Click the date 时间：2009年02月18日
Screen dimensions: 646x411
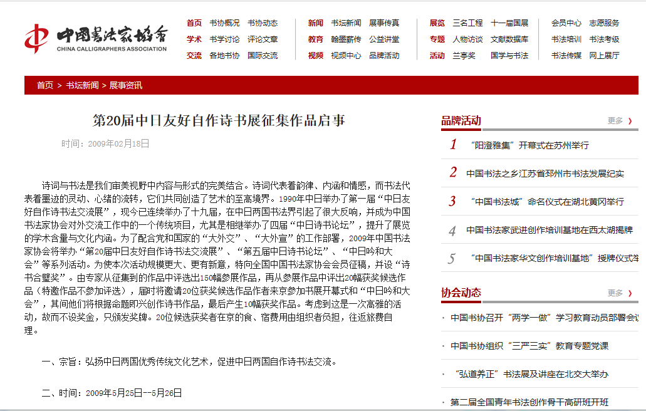pos(105,143)
